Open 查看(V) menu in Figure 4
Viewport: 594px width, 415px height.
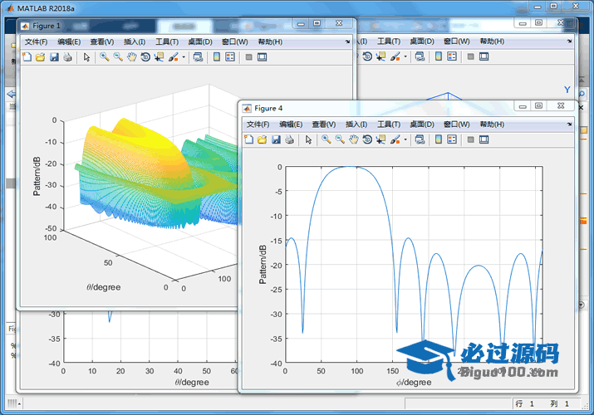coord(323,124)
